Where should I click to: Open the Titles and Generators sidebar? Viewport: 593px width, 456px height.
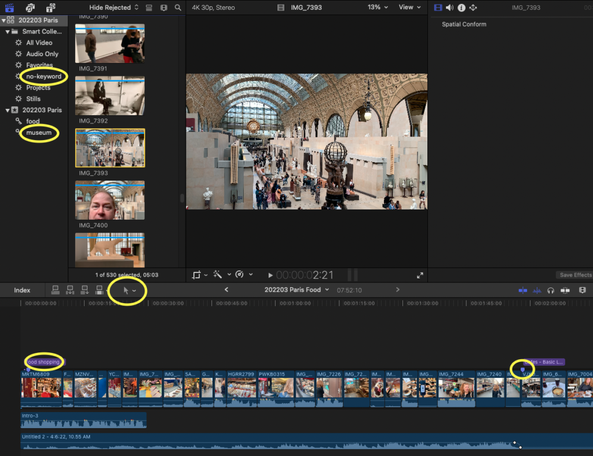[51, 7]
